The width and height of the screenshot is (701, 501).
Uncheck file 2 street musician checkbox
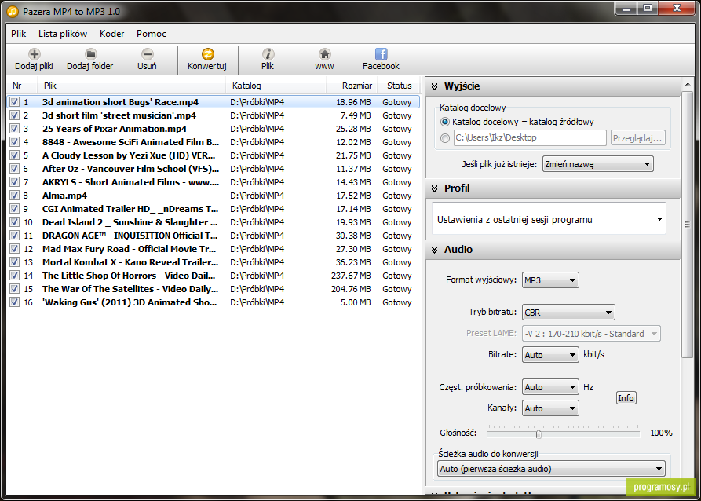coord(15,115)
